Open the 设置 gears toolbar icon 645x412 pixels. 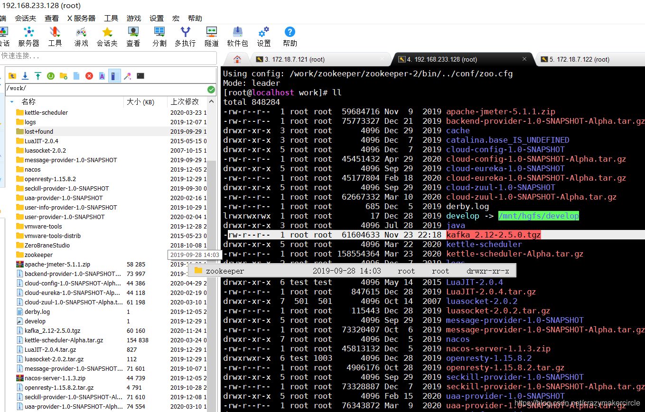point(264,37)
